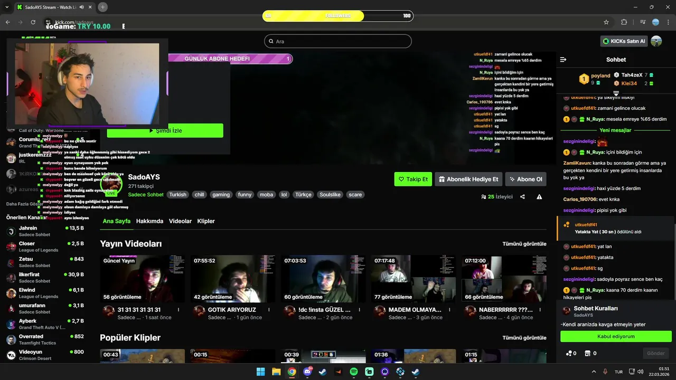Open the first Steam taskbar icon

tap(323, 372)
